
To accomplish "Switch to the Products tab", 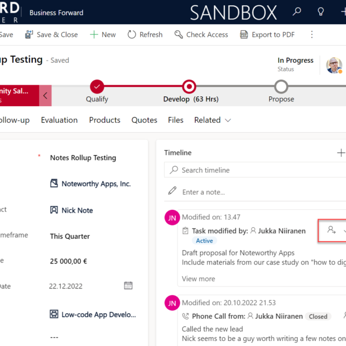I will (x=104, y=120).
